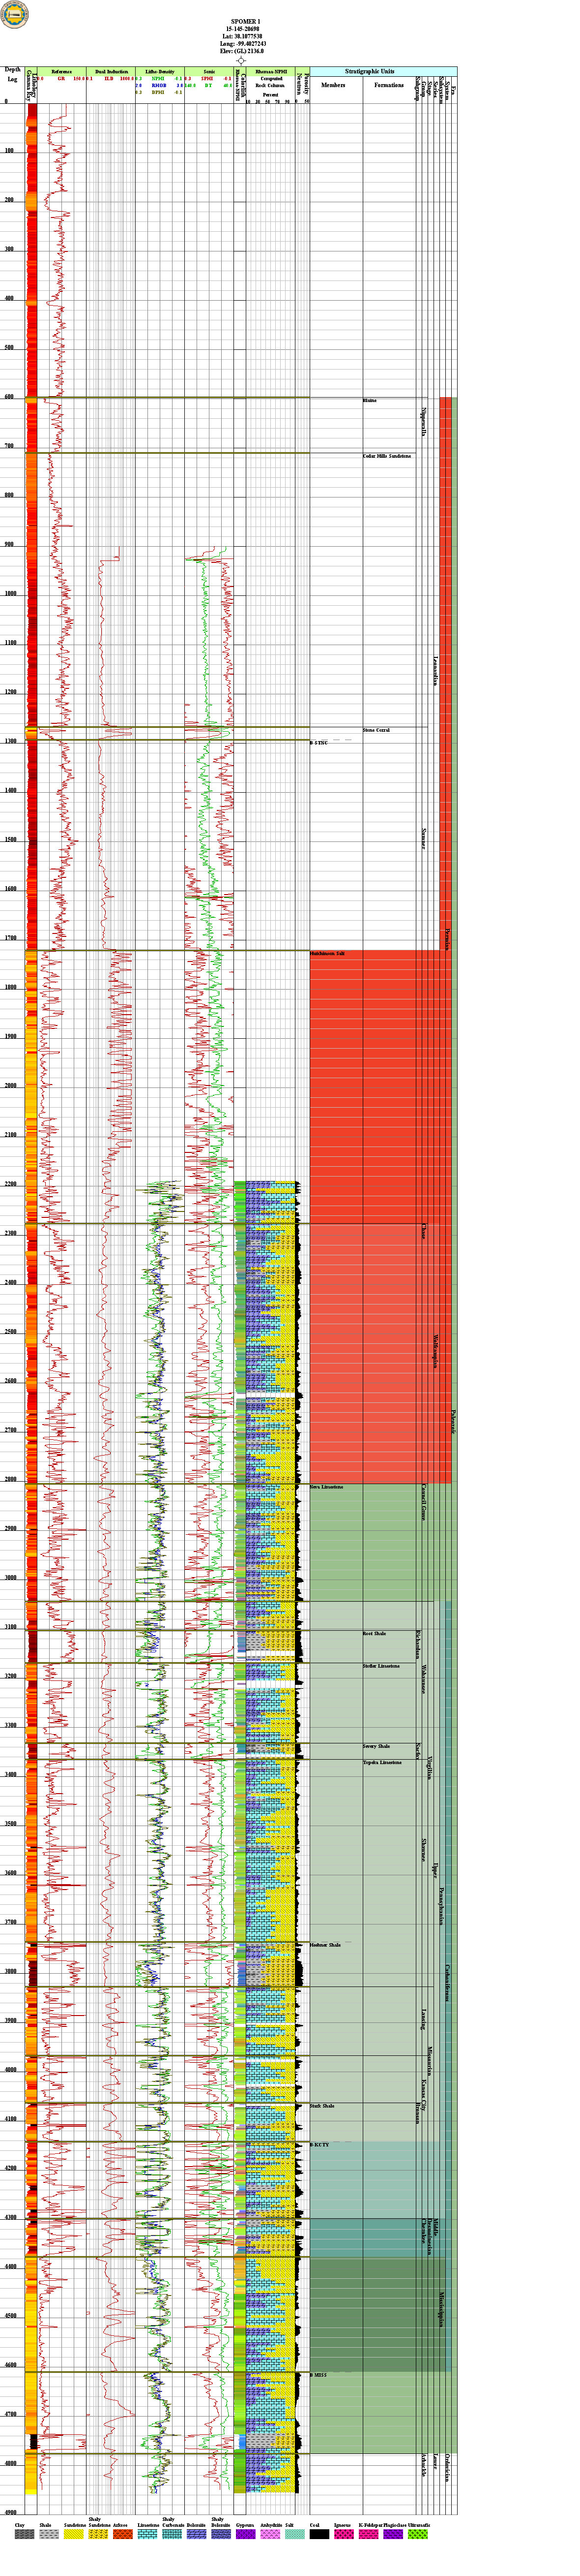The height and width of the screenshot is (2576, 580).
Task: Select the Clay lithology legend swatch
Action: point(24,2535)
